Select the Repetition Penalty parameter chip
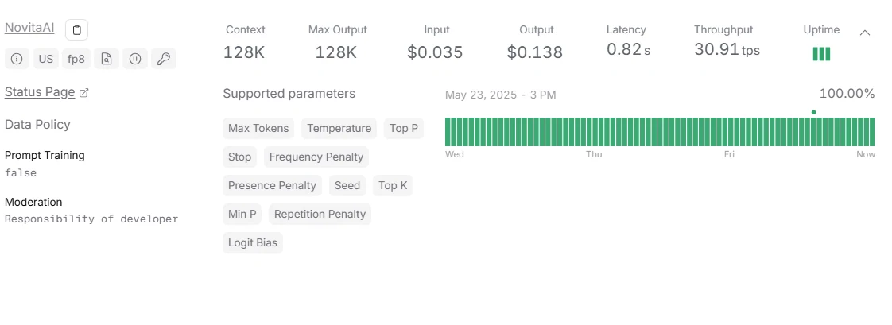892x325 pixels. click(x=320, y=215)
